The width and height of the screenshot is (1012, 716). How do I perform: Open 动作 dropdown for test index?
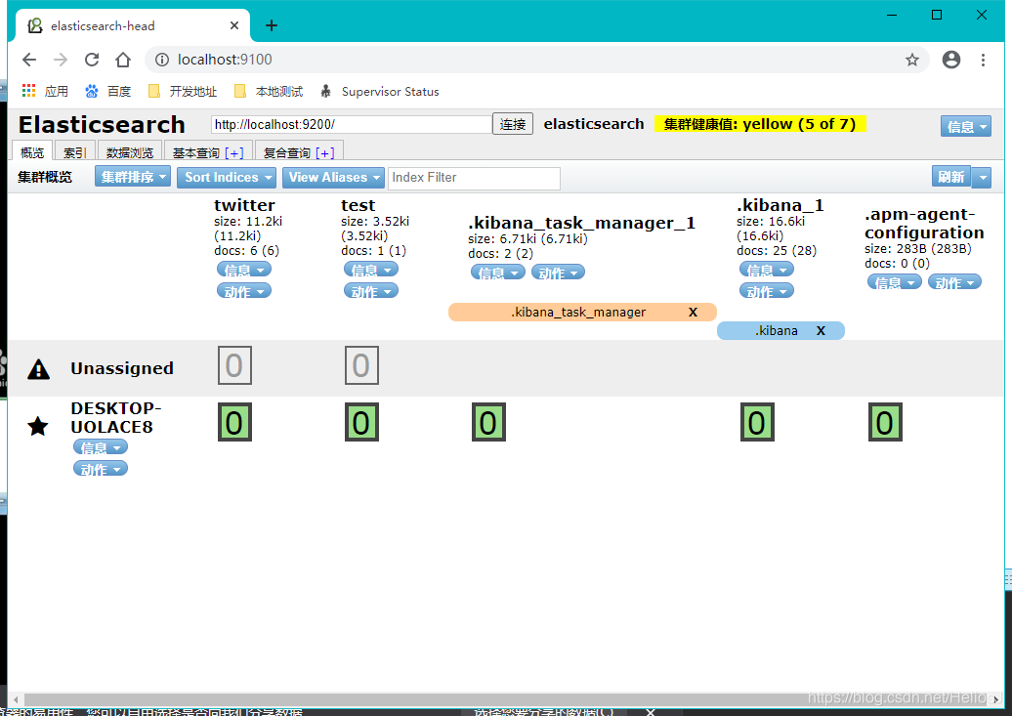371,291
